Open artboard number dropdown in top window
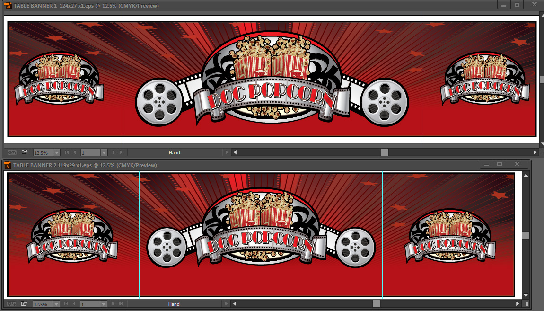The image size is (544, 311). tap(104, 153)
